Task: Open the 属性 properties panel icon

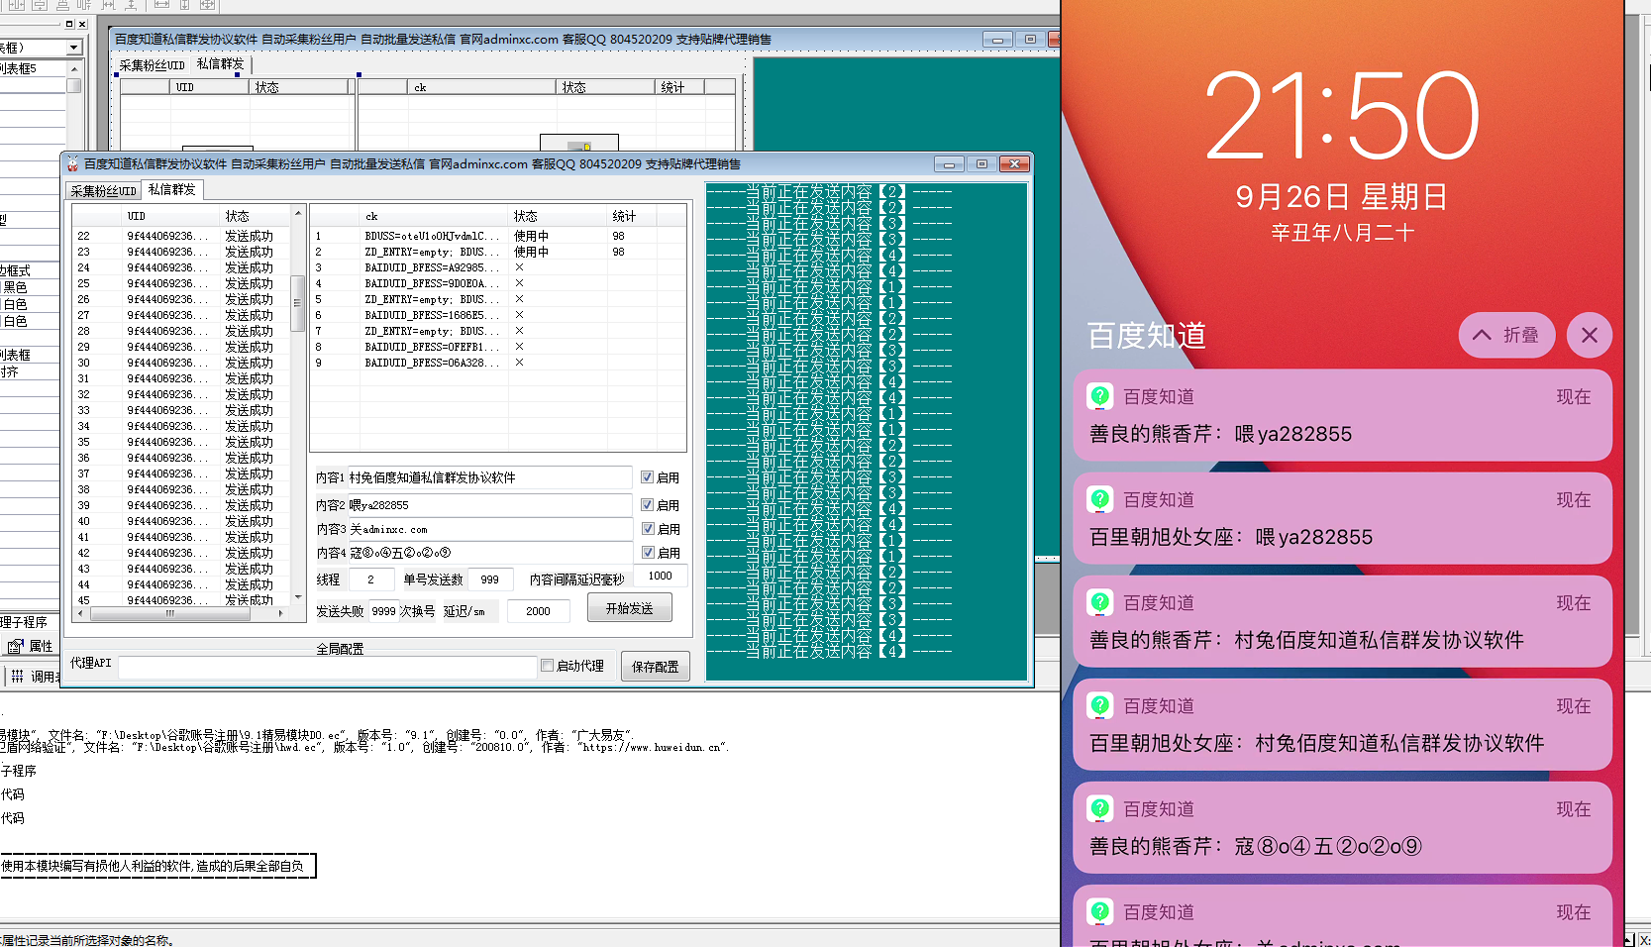Action: click(16, 647)
